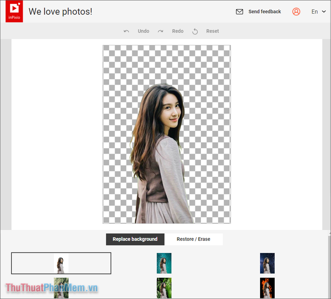Image resolution: width=331 pixels, height=299 pixels.
Task: Choose the fire flames background thumbnail
Action: click(x=267, y=288)
